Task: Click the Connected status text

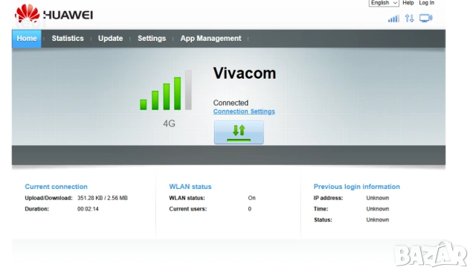Action: pos(231,103)
